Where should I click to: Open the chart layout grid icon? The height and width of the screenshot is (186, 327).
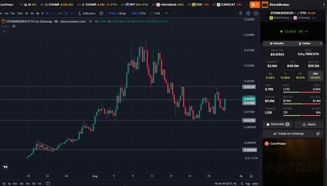click(101, 13)
